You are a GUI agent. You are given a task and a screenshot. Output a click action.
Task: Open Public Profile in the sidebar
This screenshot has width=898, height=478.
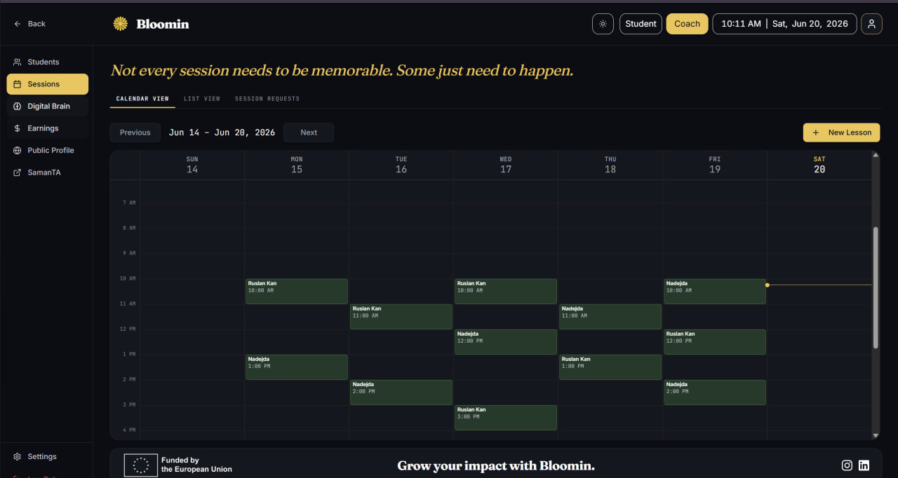(48, 151)
